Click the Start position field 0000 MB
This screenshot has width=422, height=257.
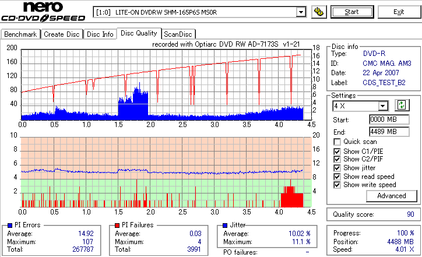(x=389, y=119)
